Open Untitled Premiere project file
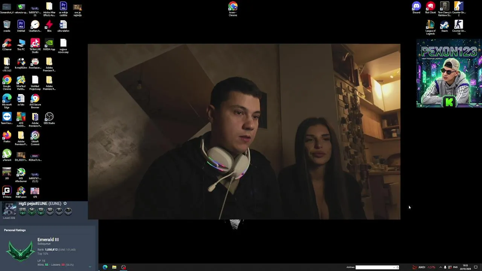Image resolution: width=482 pixels, height=271 pixels. (x=21, y=26)
